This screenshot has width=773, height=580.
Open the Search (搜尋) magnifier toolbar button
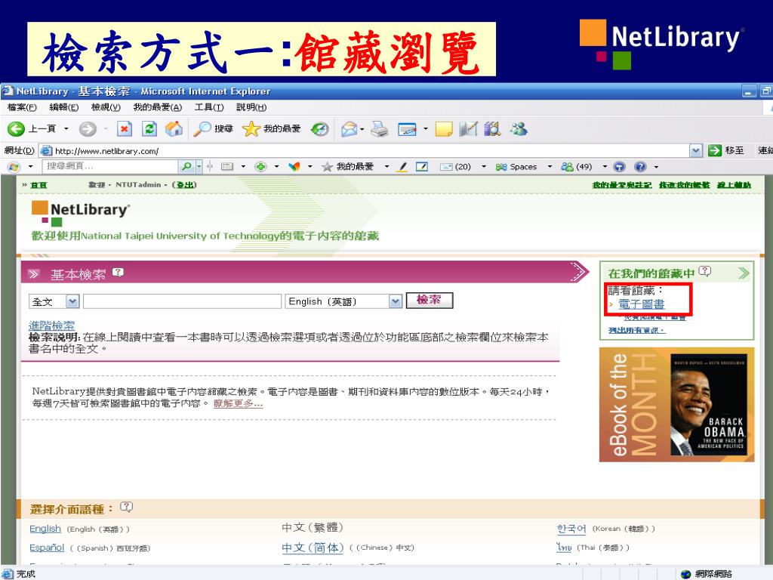pyautogui.click(x=213, y=129)
